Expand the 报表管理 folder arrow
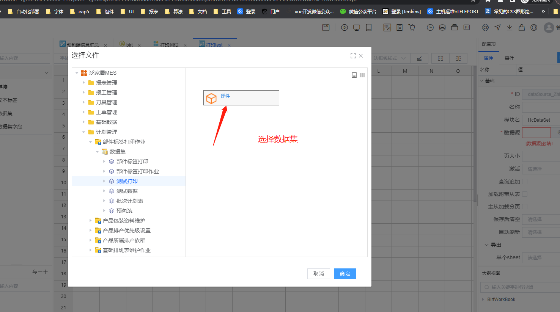Viewport: 560px width, 312px height. coord(84,83)
